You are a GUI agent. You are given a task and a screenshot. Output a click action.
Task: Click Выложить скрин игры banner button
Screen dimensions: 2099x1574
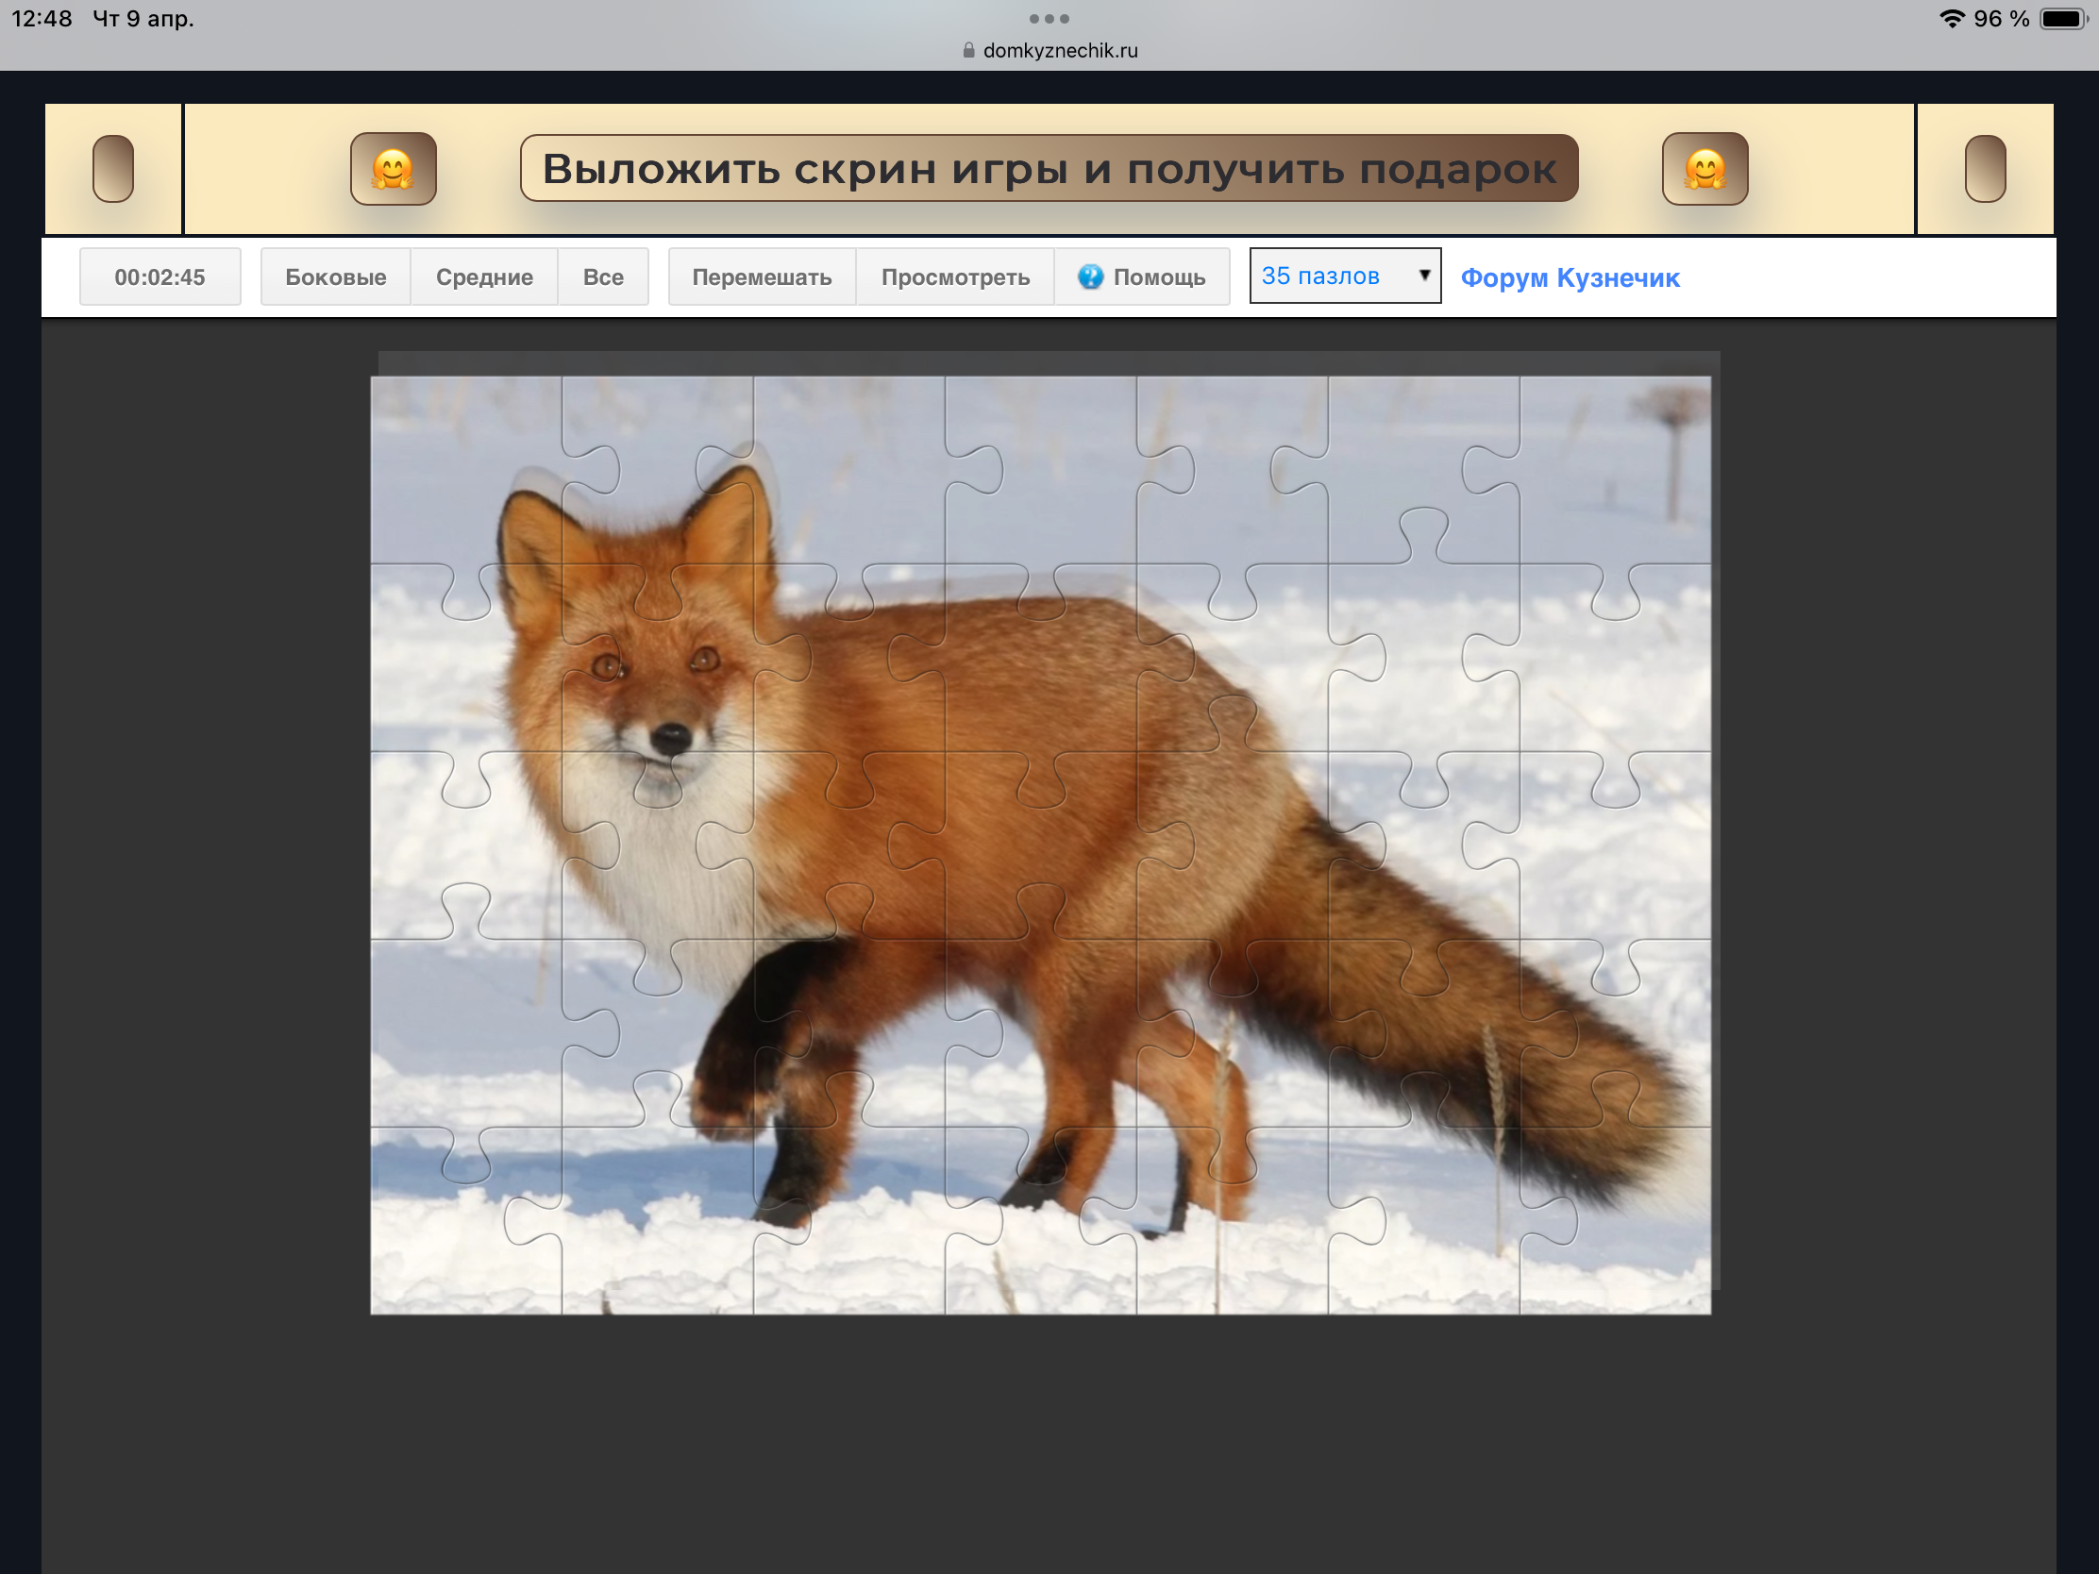pyautogui.click(x=1049, y=169)
